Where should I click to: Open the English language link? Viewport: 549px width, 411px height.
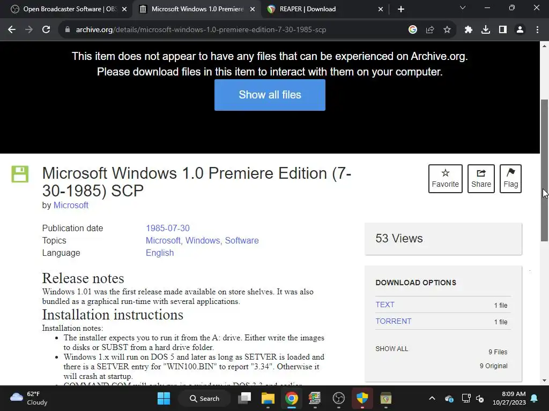160,253
